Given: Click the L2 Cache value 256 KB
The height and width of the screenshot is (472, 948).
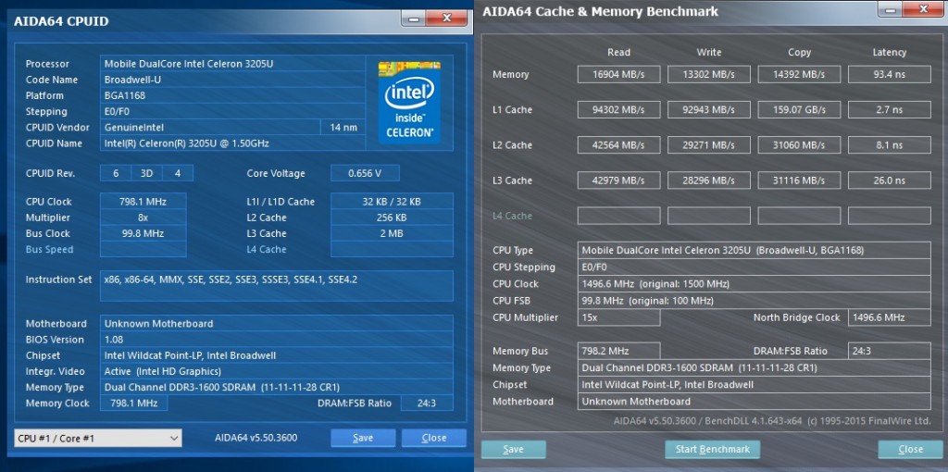Looking at the screenshot, I should pos(392,217).
